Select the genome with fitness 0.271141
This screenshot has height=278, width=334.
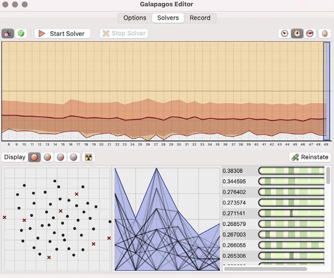pyautogui.click(x=273, y=213)
